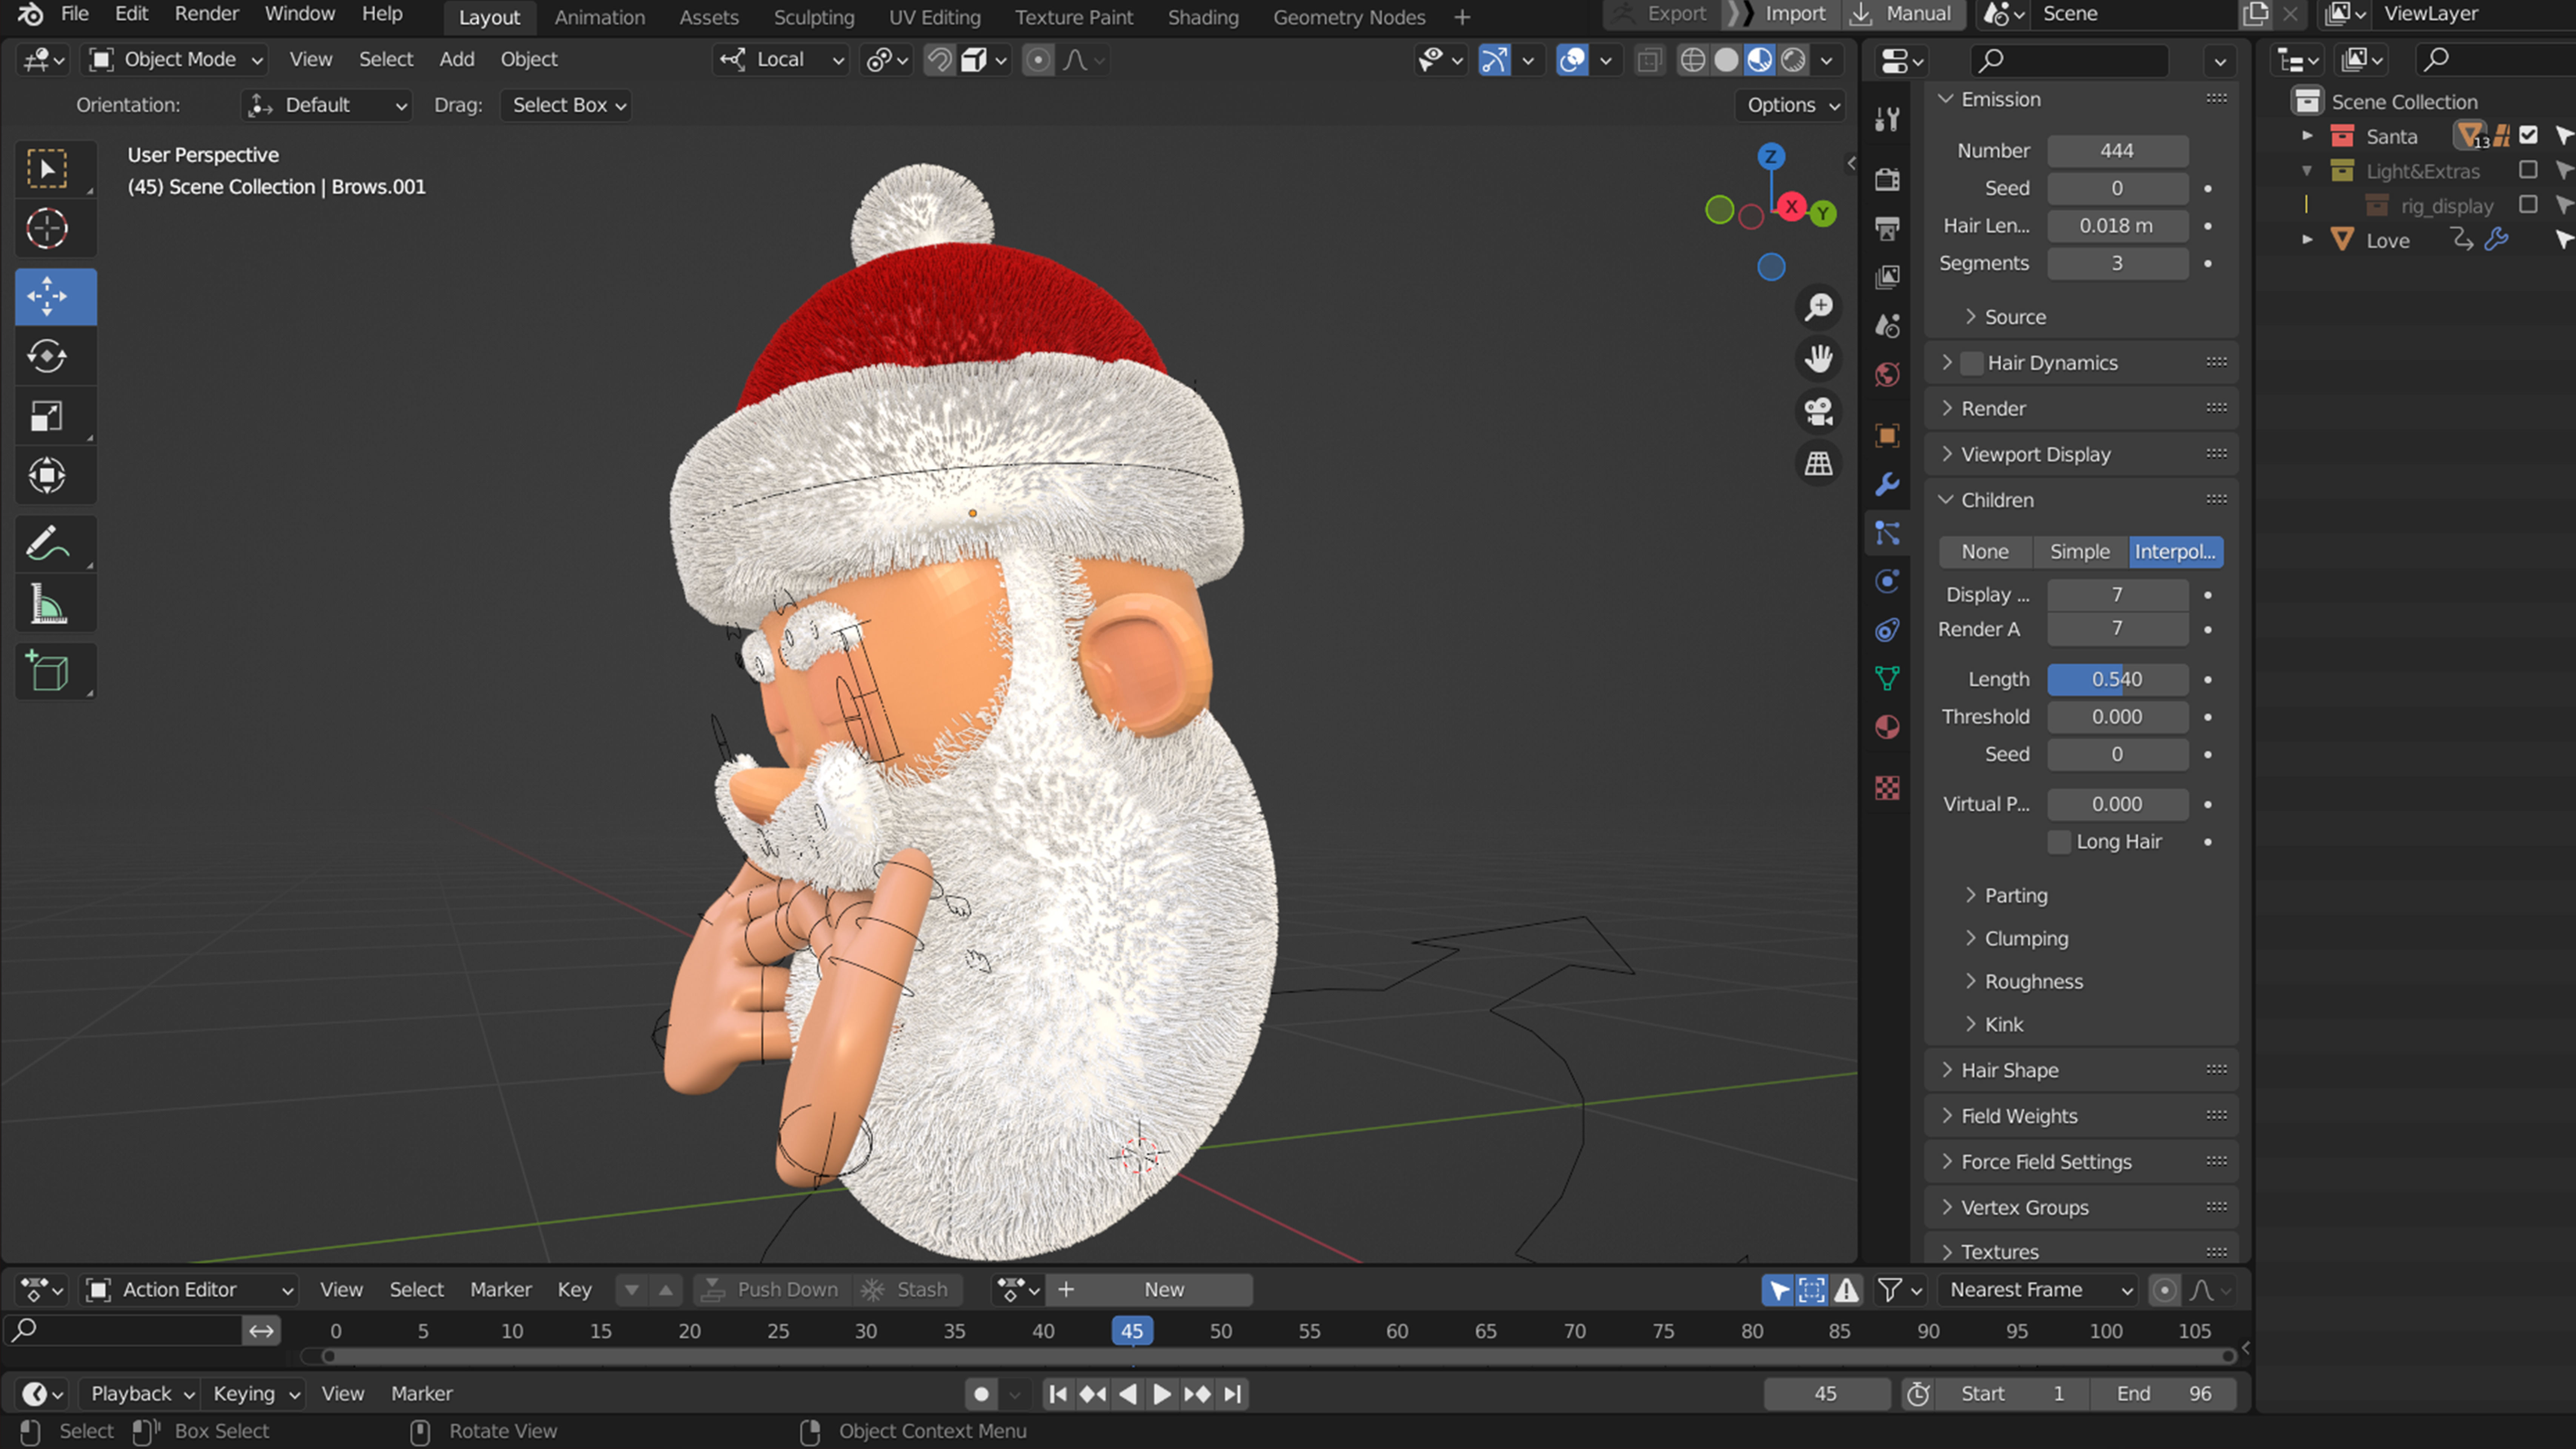Expand the Clumping subpanel

click(x=2026, y=938)
